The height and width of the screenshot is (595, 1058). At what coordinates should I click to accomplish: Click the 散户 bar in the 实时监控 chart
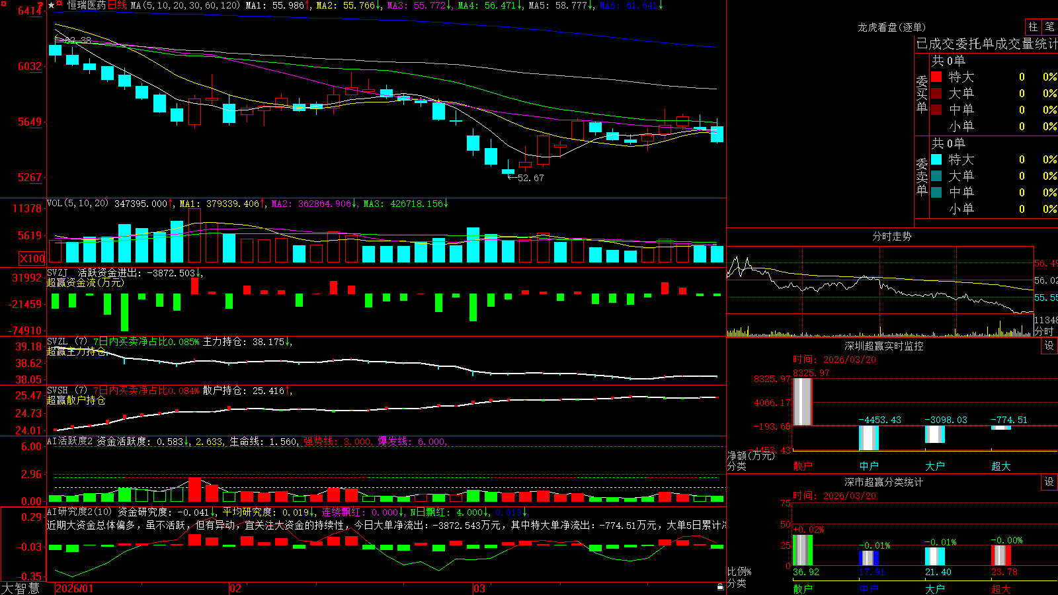[x=803, y=402]
